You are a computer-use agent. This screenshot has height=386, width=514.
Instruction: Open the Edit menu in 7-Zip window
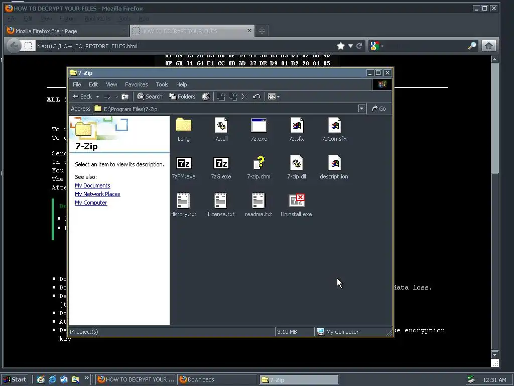click(93, 84)
